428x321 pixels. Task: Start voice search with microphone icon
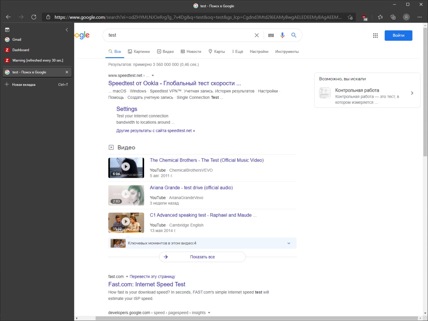point(283,35)
